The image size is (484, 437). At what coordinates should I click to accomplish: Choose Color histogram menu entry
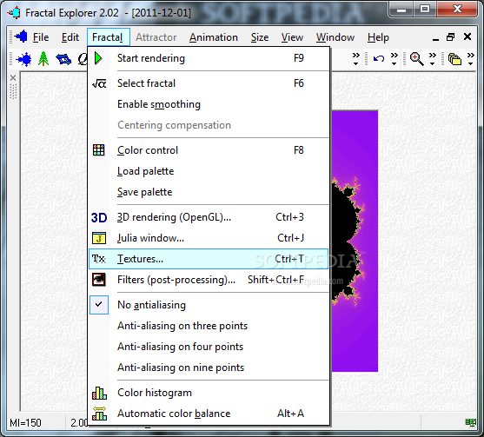pos(209,393)
